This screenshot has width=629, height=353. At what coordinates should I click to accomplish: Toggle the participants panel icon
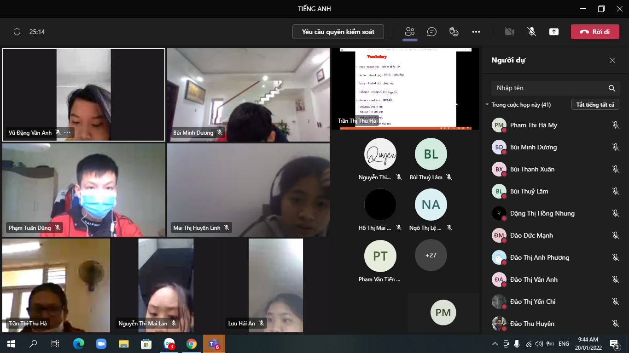pyautogui.click(x=409, y=32)
